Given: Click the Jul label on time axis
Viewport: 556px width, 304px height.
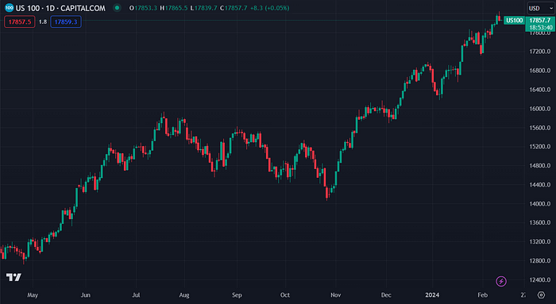Looking at the screenshot, I should (x=136, y=295).
